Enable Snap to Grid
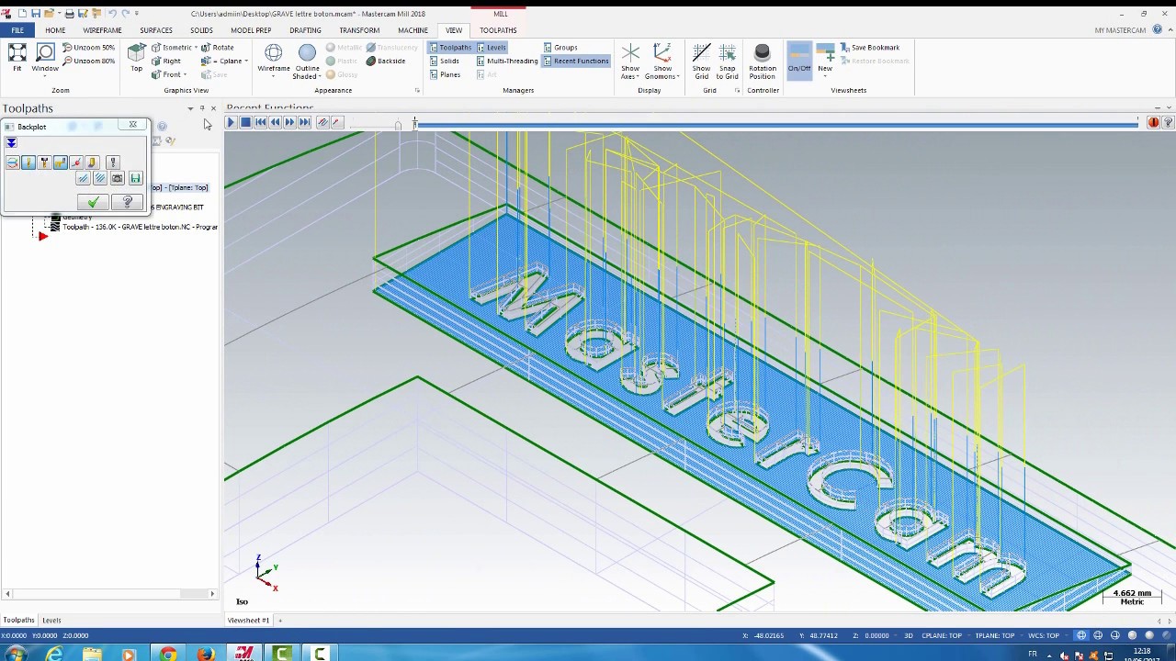The image size is (1176, 661). [x=727, y=62]
